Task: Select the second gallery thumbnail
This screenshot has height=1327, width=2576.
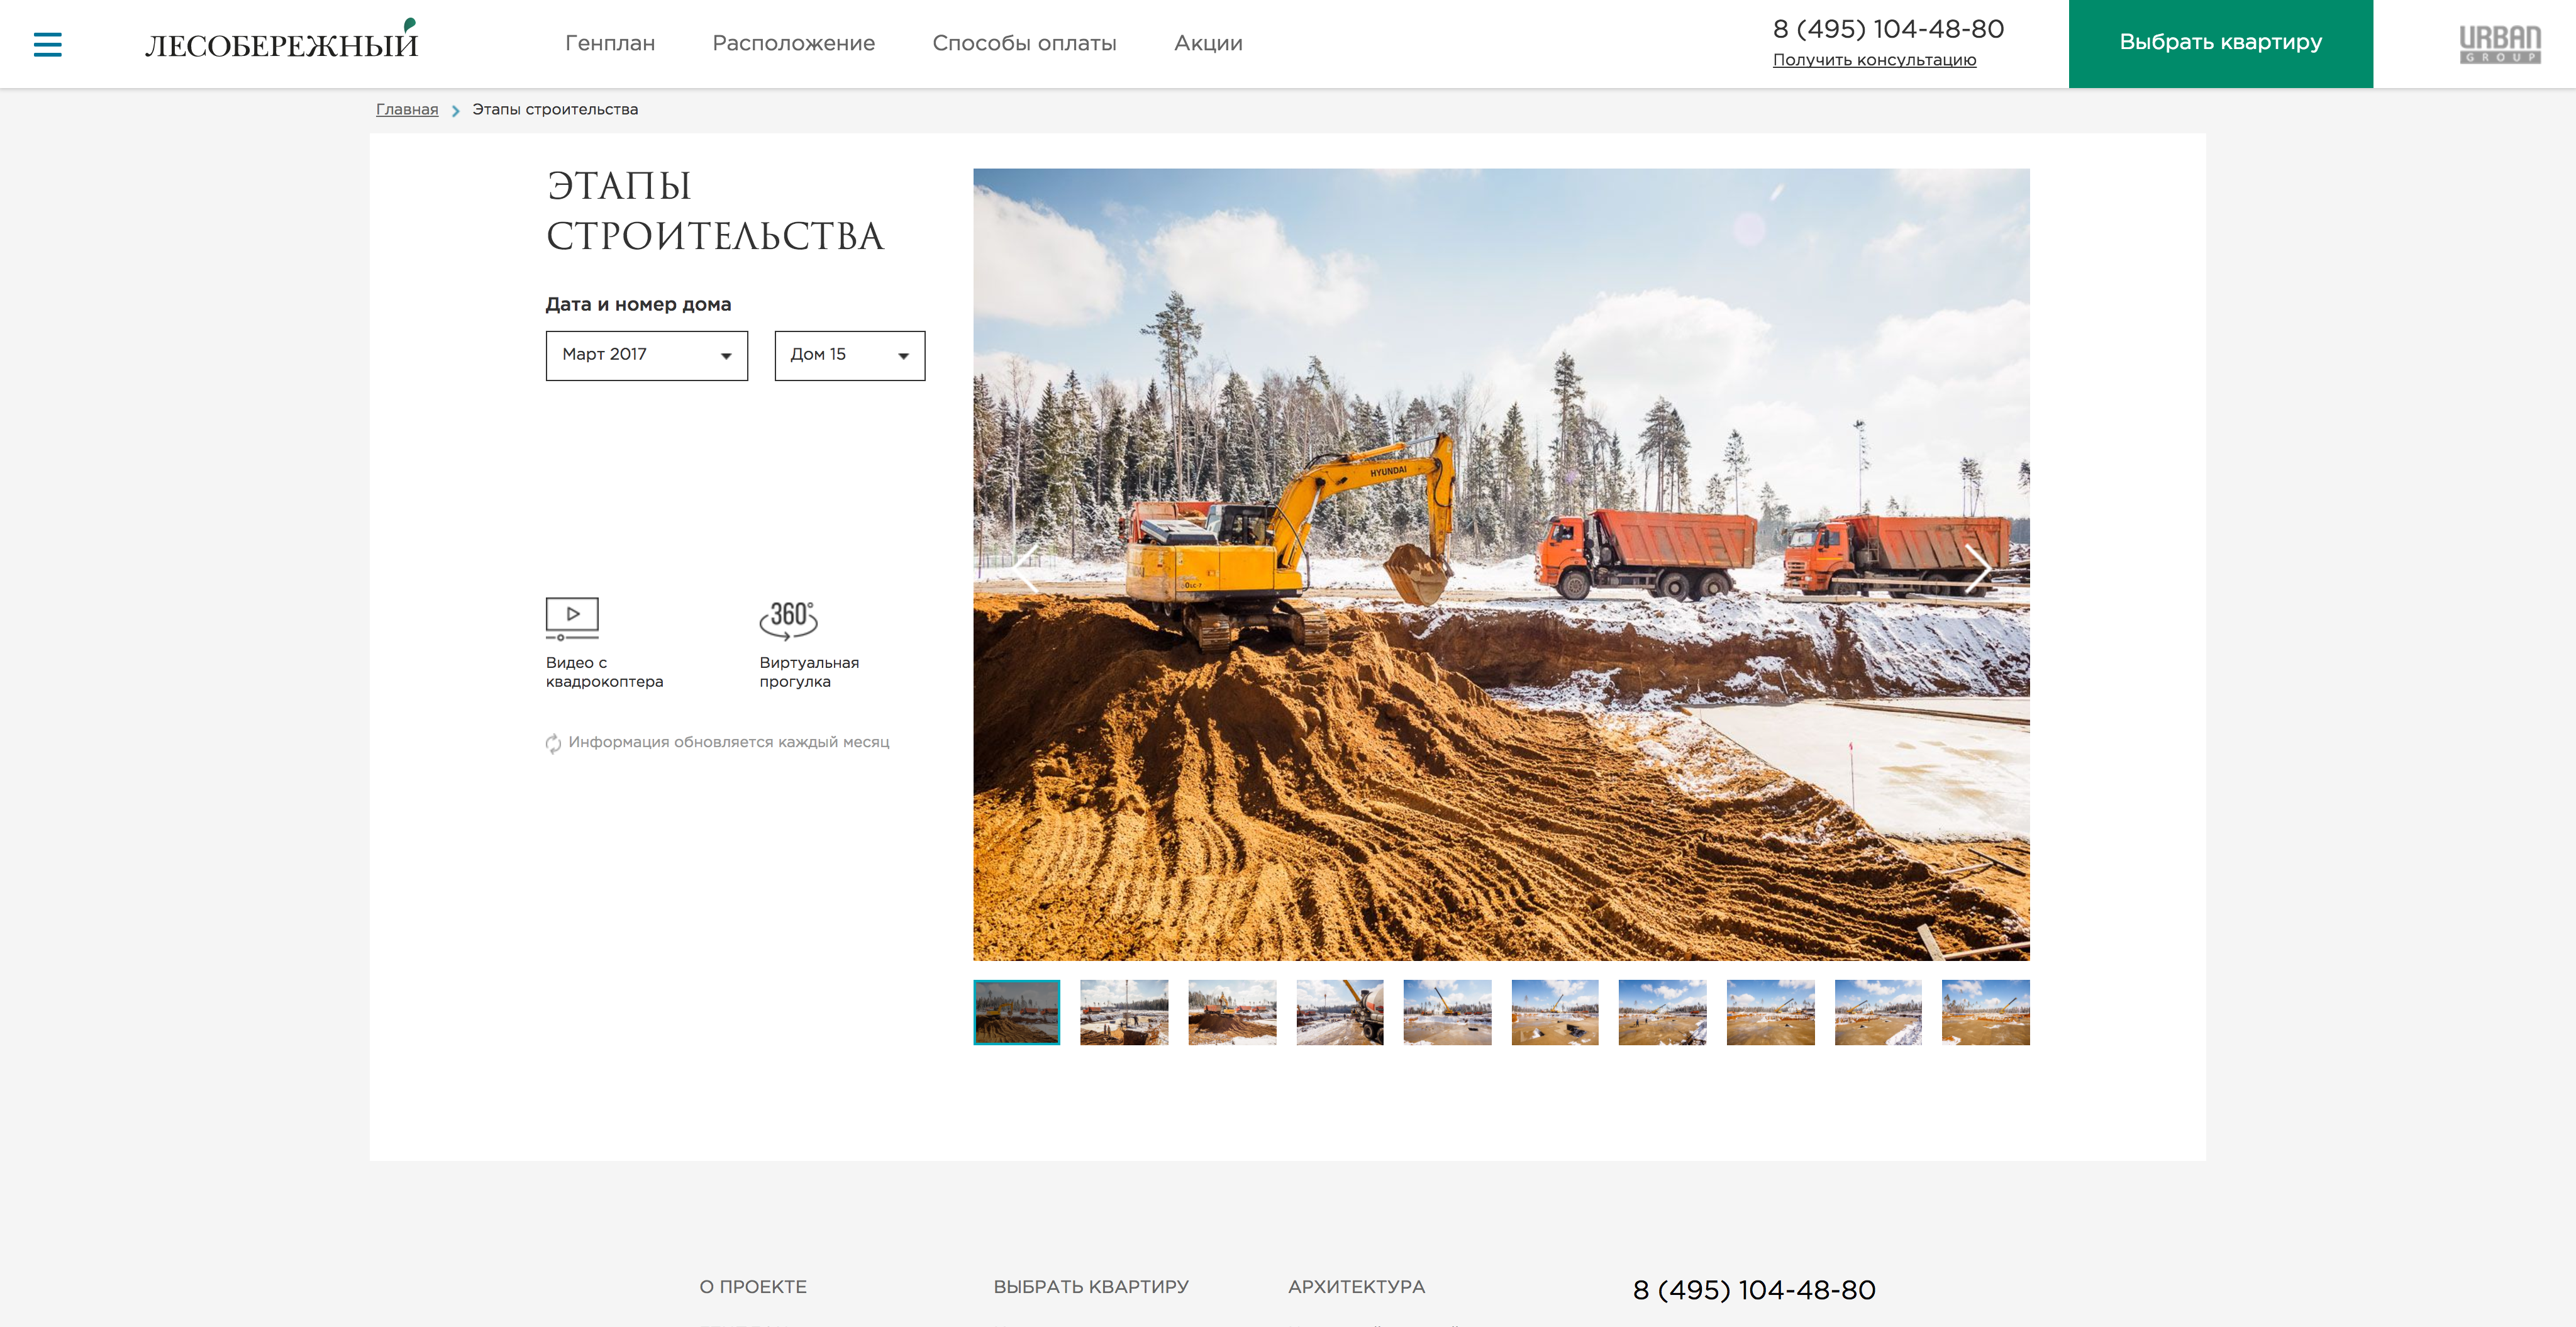Action: [1124, 1012]
